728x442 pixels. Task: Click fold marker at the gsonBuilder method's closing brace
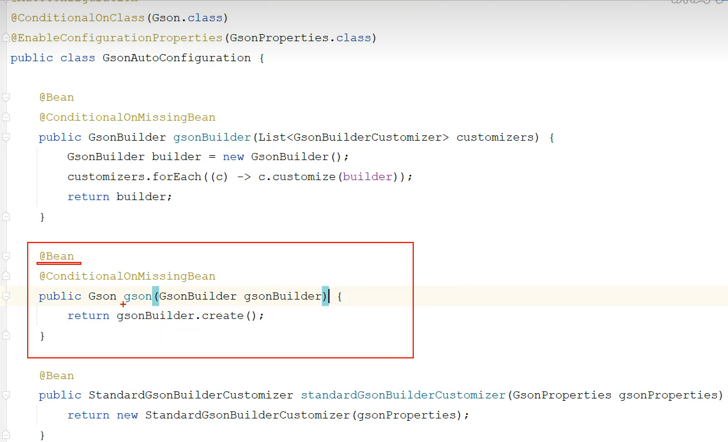click(6, 217)
